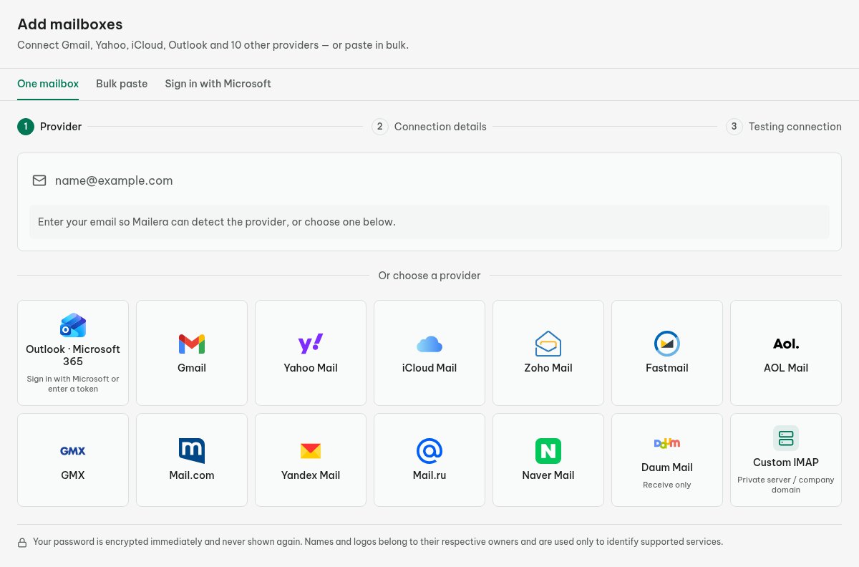Click the 'Enter your email so Mailera' hint
This screenshot has width=859, height=567.
(217, 222)
